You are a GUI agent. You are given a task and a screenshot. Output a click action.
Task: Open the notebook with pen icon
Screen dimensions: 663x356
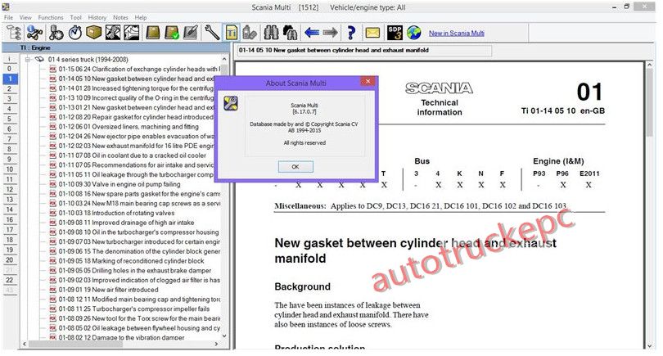(191, 33)
